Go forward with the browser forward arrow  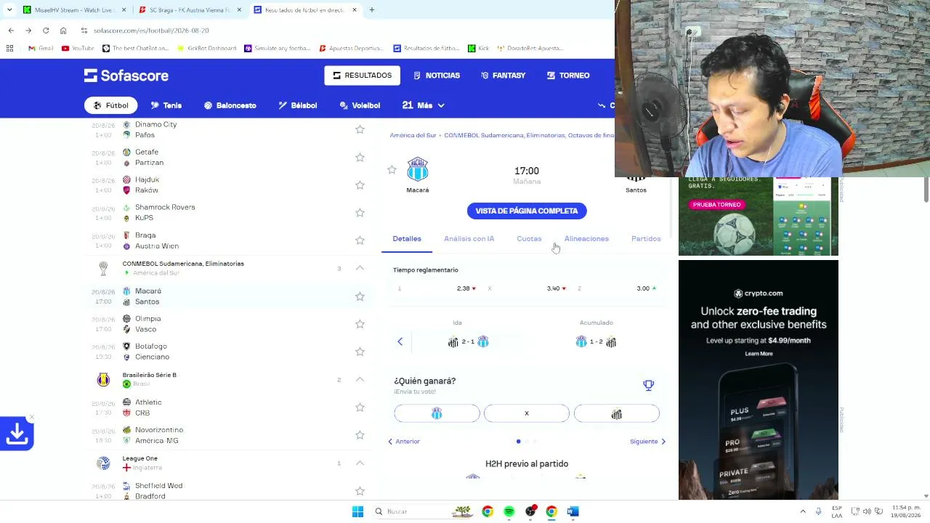click(x=28, y=31)
